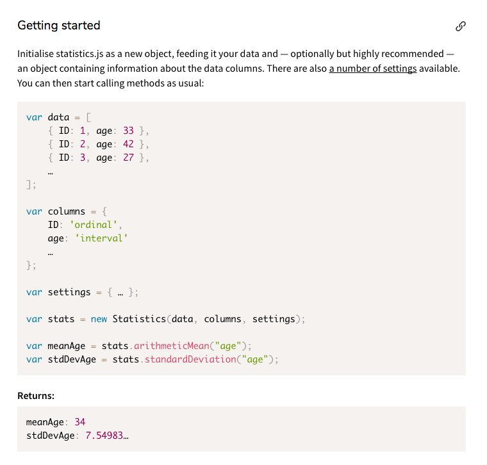Click the word 'Initialise' in paragraph
The height and width of the screenshot is (465, 487).
[x=35, y=54]
